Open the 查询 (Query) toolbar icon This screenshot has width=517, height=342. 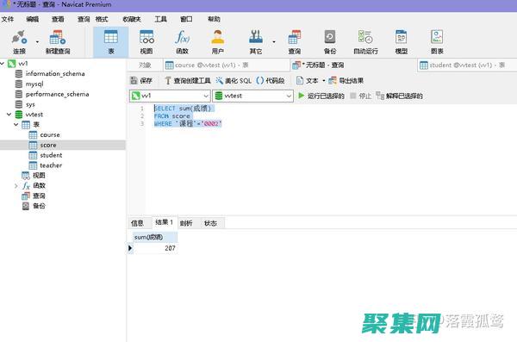(294, 42)
